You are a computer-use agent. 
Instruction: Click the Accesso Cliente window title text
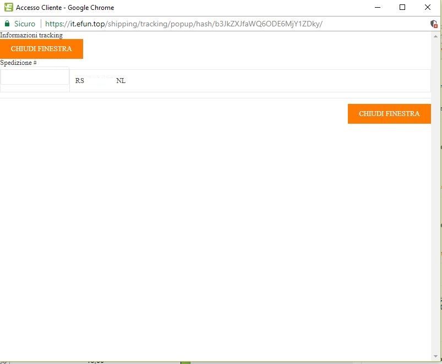click(x=65, y=8)
